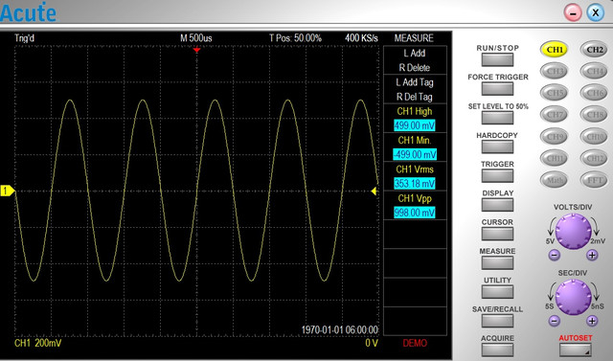Click the VOLTS/DIV plus icon
The image size is (613, 361).
[592, 255]
